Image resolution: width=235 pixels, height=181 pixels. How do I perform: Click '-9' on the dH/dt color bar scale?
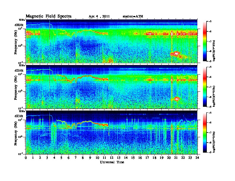tap(210, 61)
